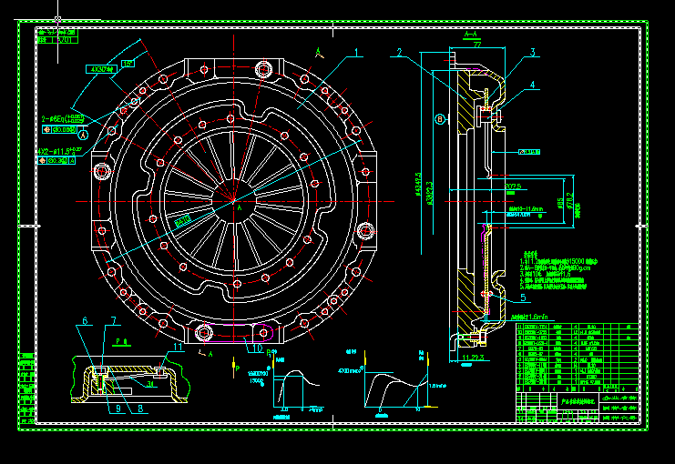Click the green notes block beside section view

pyautogui.click(x=558, y=270)
